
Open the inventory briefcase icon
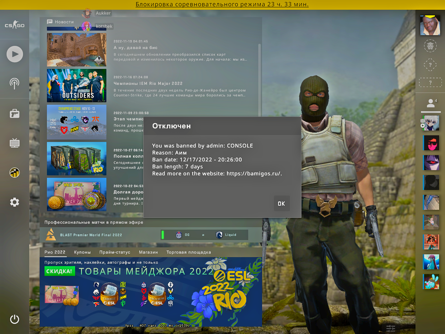[15, 113]
